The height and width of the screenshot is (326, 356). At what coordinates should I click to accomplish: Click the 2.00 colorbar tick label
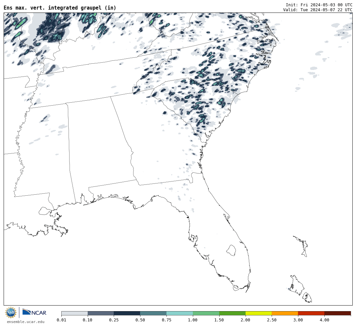[x=246, y=320]
